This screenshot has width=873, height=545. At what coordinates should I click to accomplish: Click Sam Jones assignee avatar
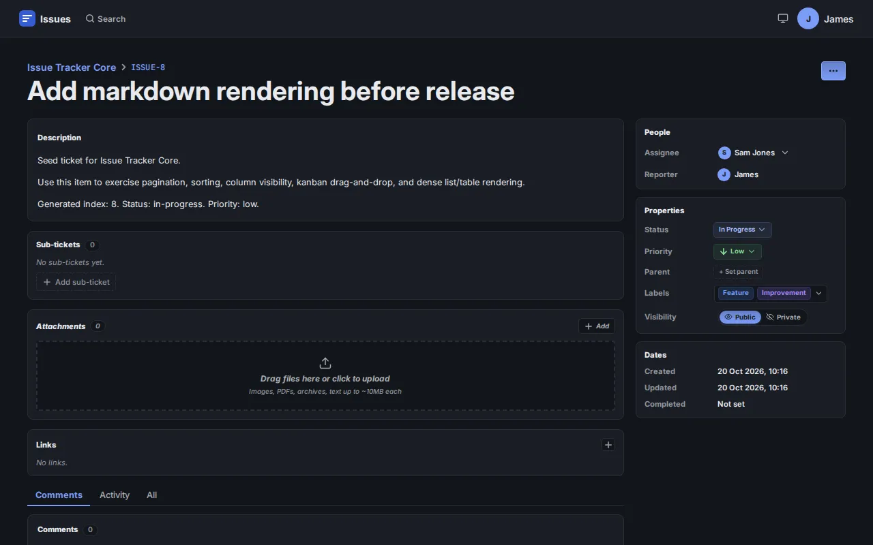coord(724,153)
